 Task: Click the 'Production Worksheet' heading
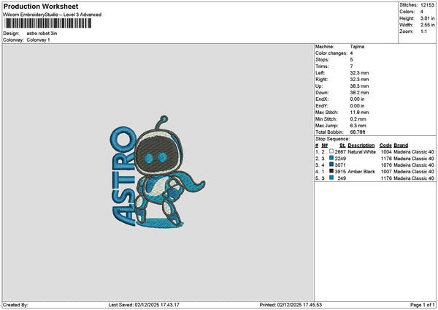click(x=41, y=6)
